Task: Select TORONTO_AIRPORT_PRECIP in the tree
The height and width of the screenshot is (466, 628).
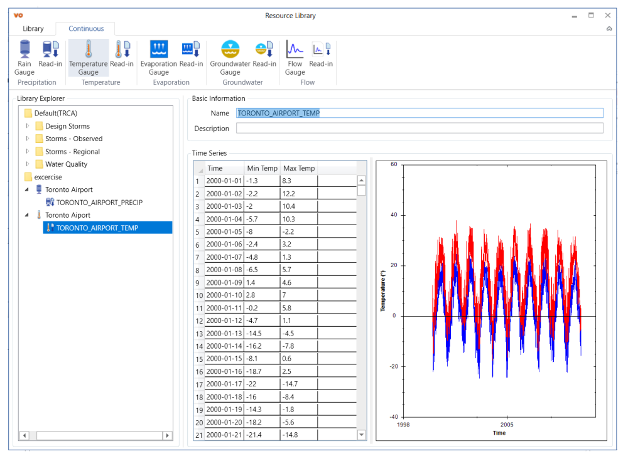Action: pyautogui.click(x=99, y=203)
